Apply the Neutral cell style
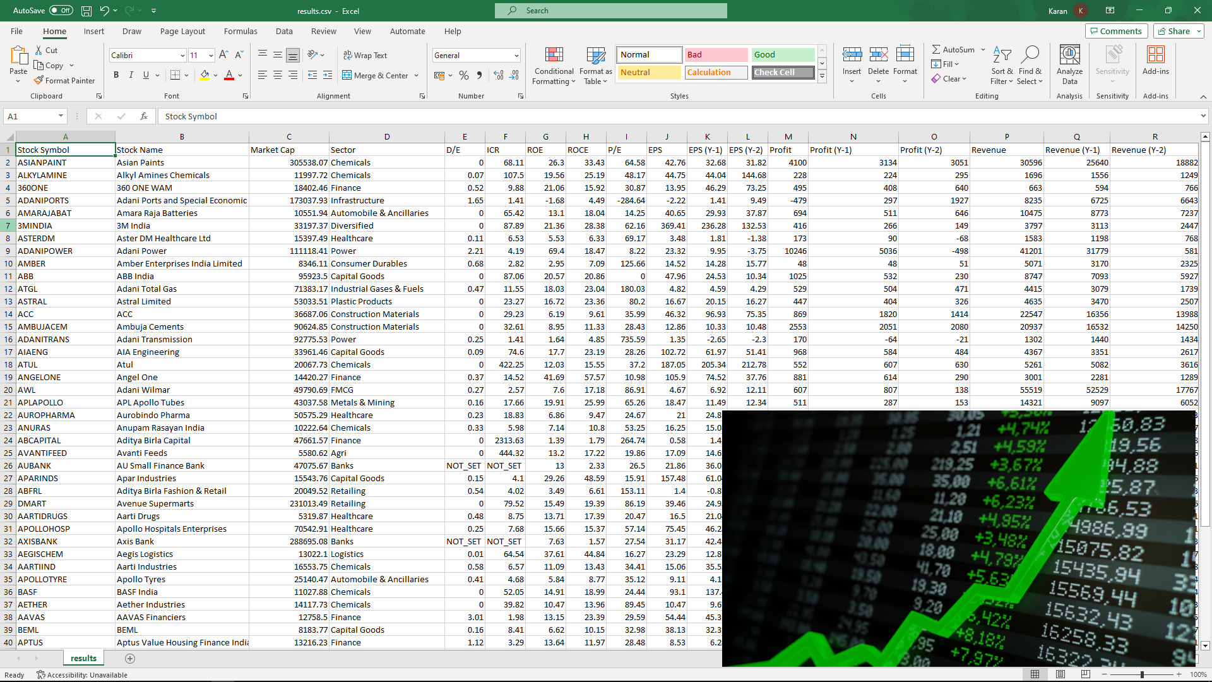This screenshot has height=682, width=1212. click(x=650, y=73)
